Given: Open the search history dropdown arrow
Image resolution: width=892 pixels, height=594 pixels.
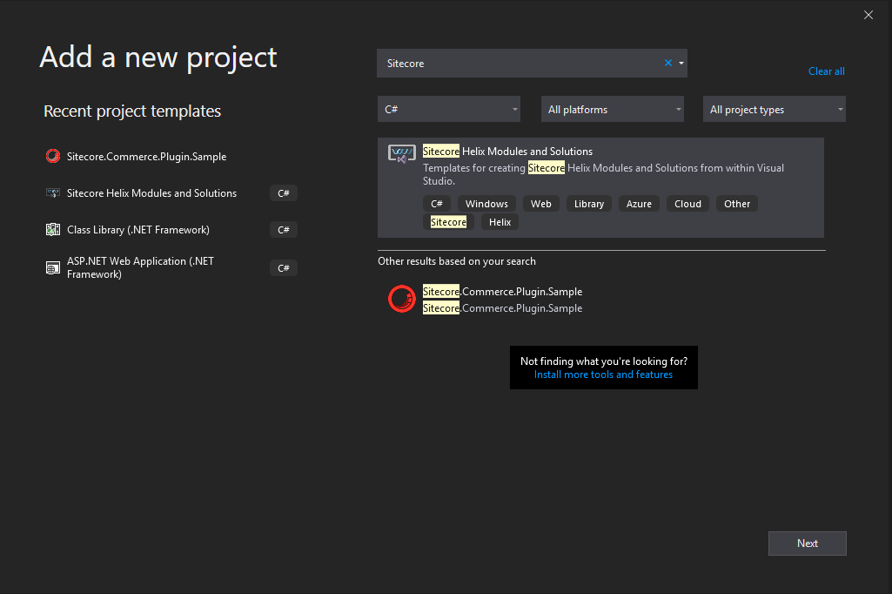Looking at the screenshot, I should coord(681,64).
